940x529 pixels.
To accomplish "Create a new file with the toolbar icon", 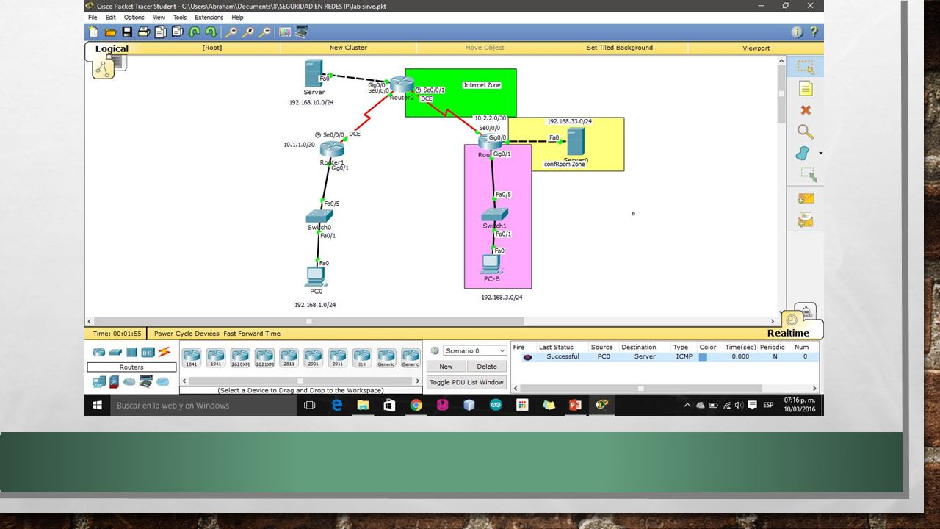I will pos(93,32).
